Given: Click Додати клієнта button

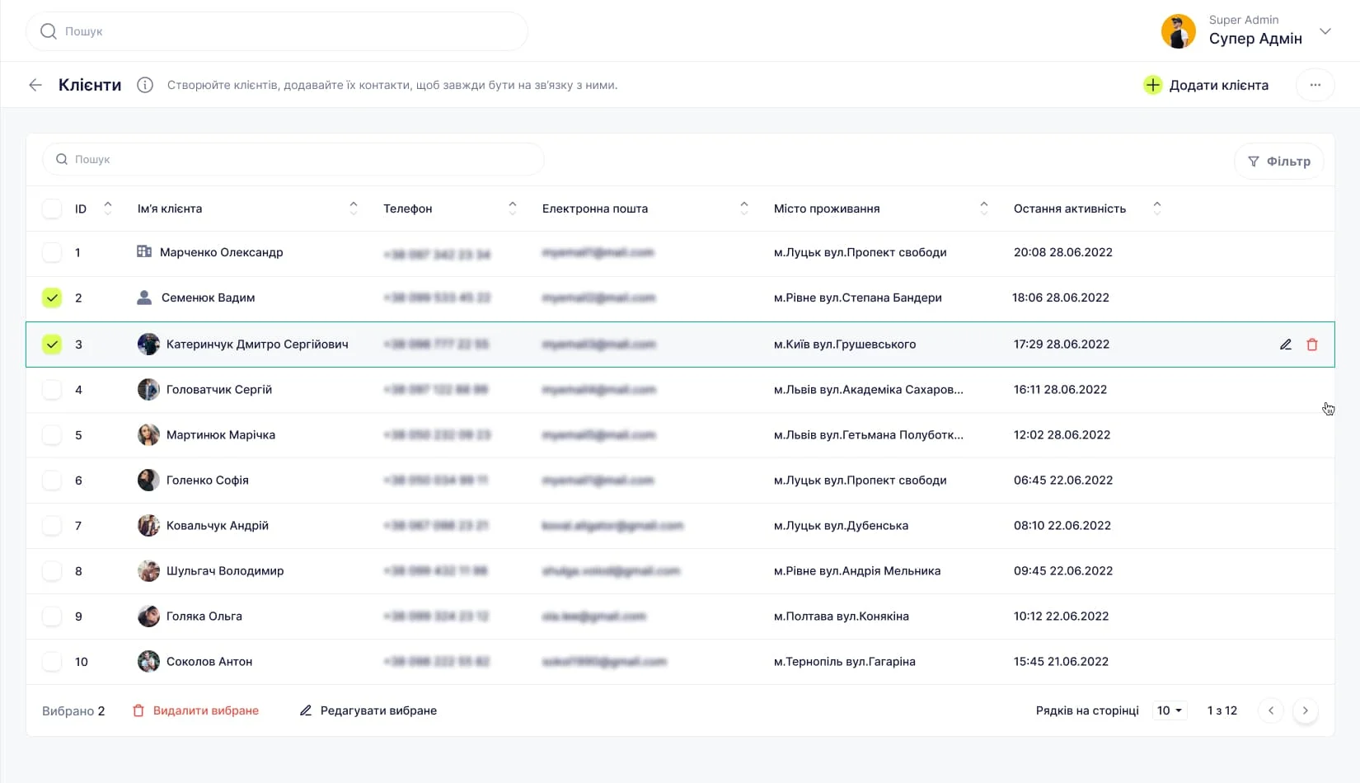Looking at the screenshot, I should (1206, 85).
